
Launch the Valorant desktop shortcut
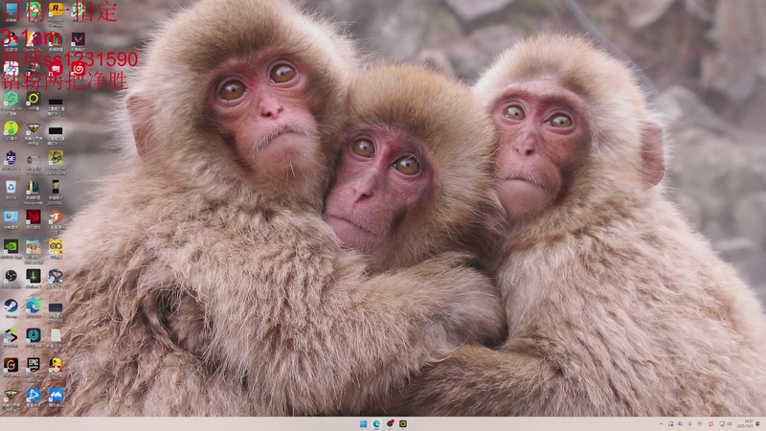[x=79, y=38]
